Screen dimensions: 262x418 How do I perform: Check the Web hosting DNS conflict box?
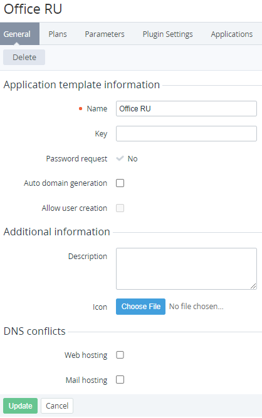[x=120, y=355]
